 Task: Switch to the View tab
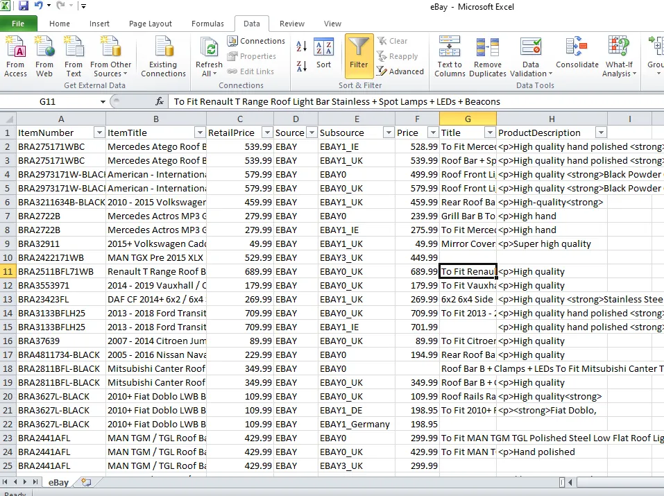332,24
